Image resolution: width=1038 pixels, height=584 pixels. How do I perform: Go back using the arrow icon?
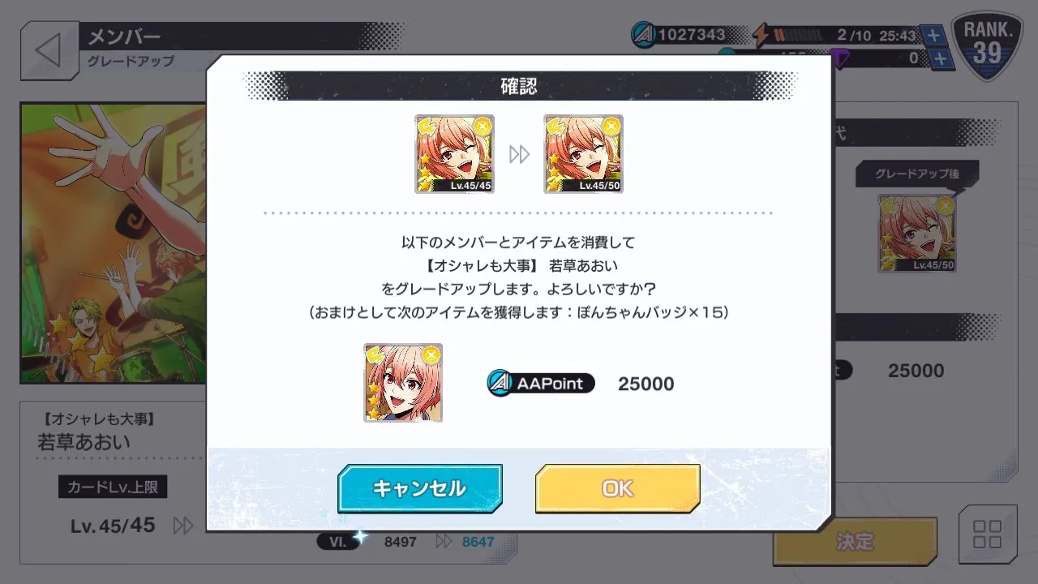(49, 50)
